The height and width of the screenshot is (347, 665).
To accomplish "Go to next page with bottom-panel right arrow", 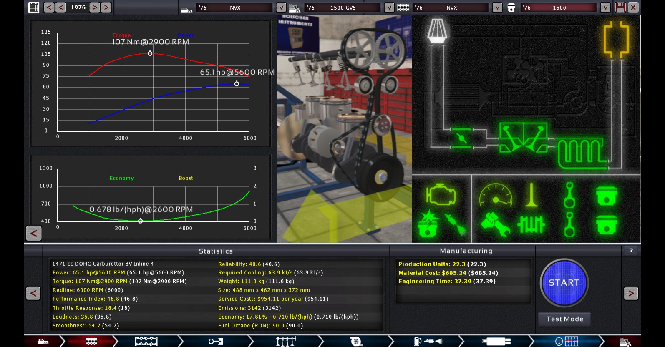I will point(631,293).
